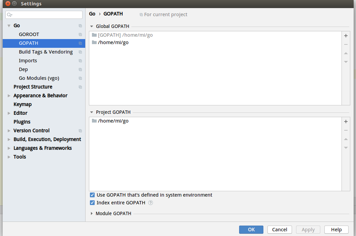This screenshot has height=236, width=356.
Task: Select /home/mi/go in Project GOPATH list
Action: pyautogui.click(x=215, y=121)
